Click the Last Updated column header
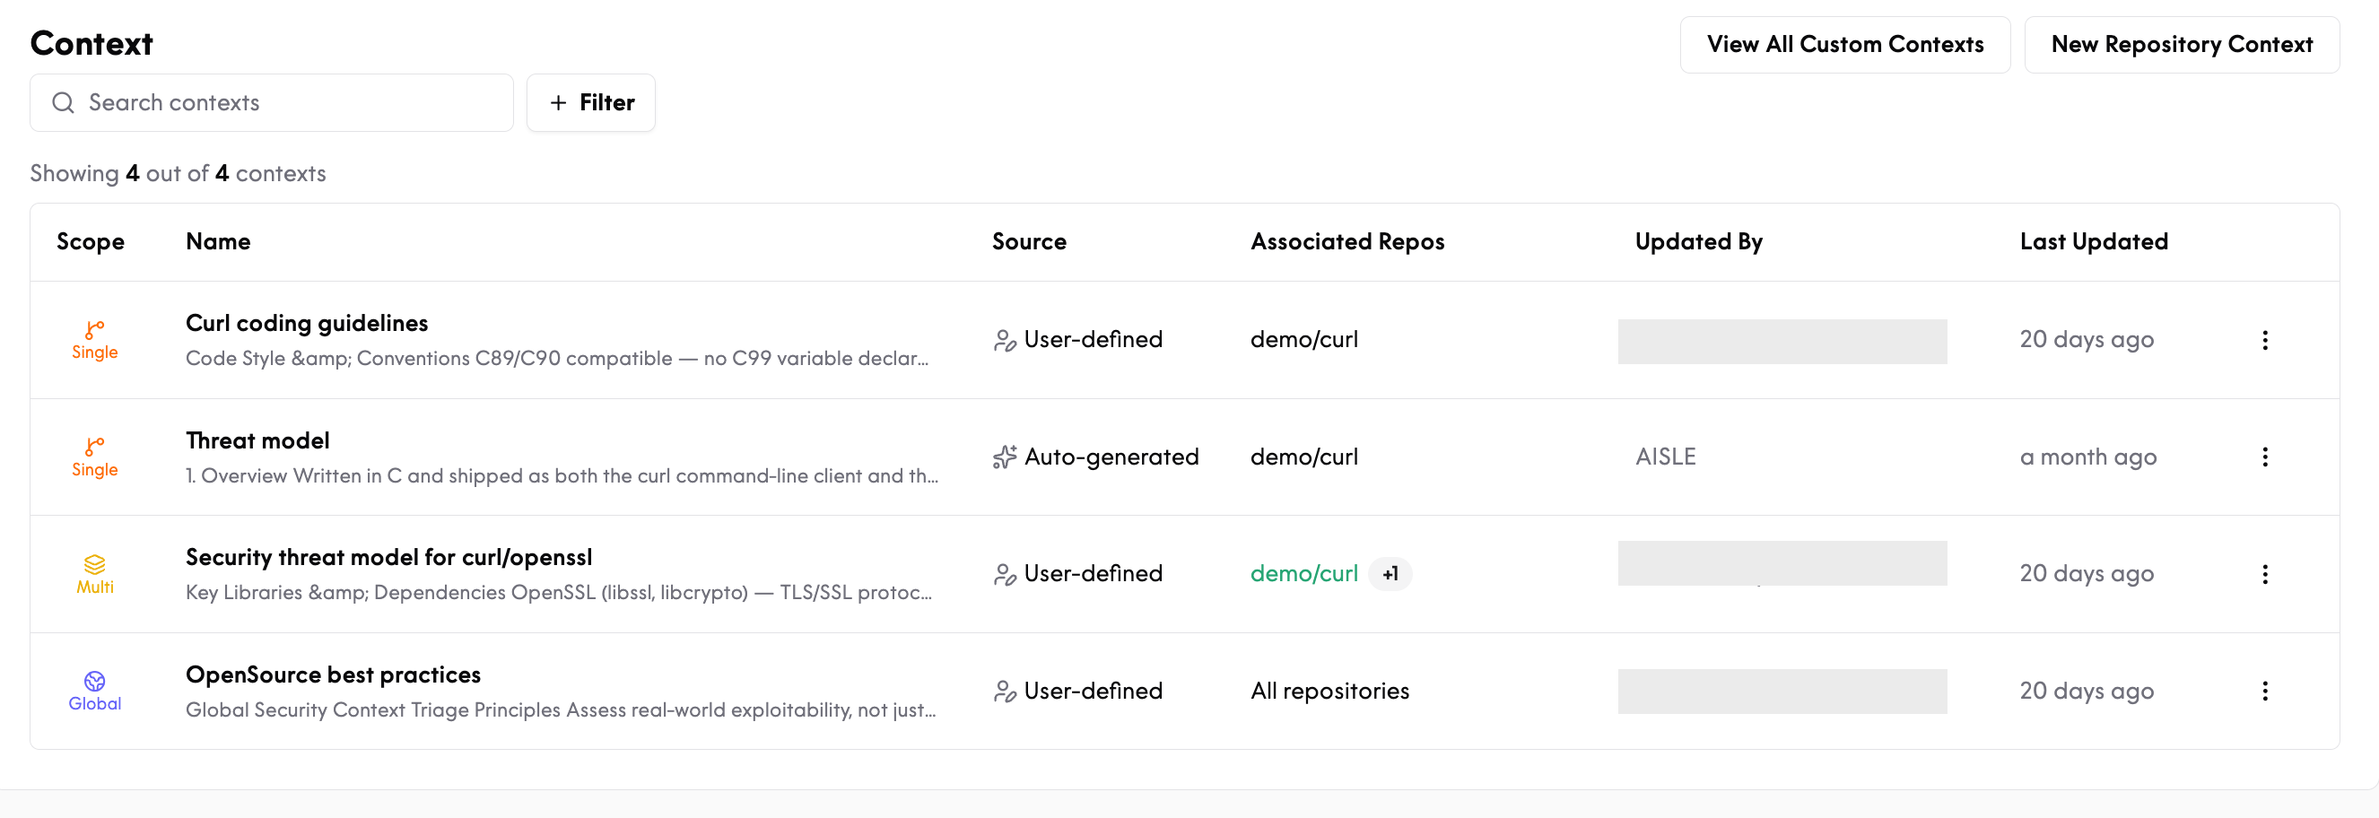The width and height of the screenshot is (2379, 818). coord(2094,242)
